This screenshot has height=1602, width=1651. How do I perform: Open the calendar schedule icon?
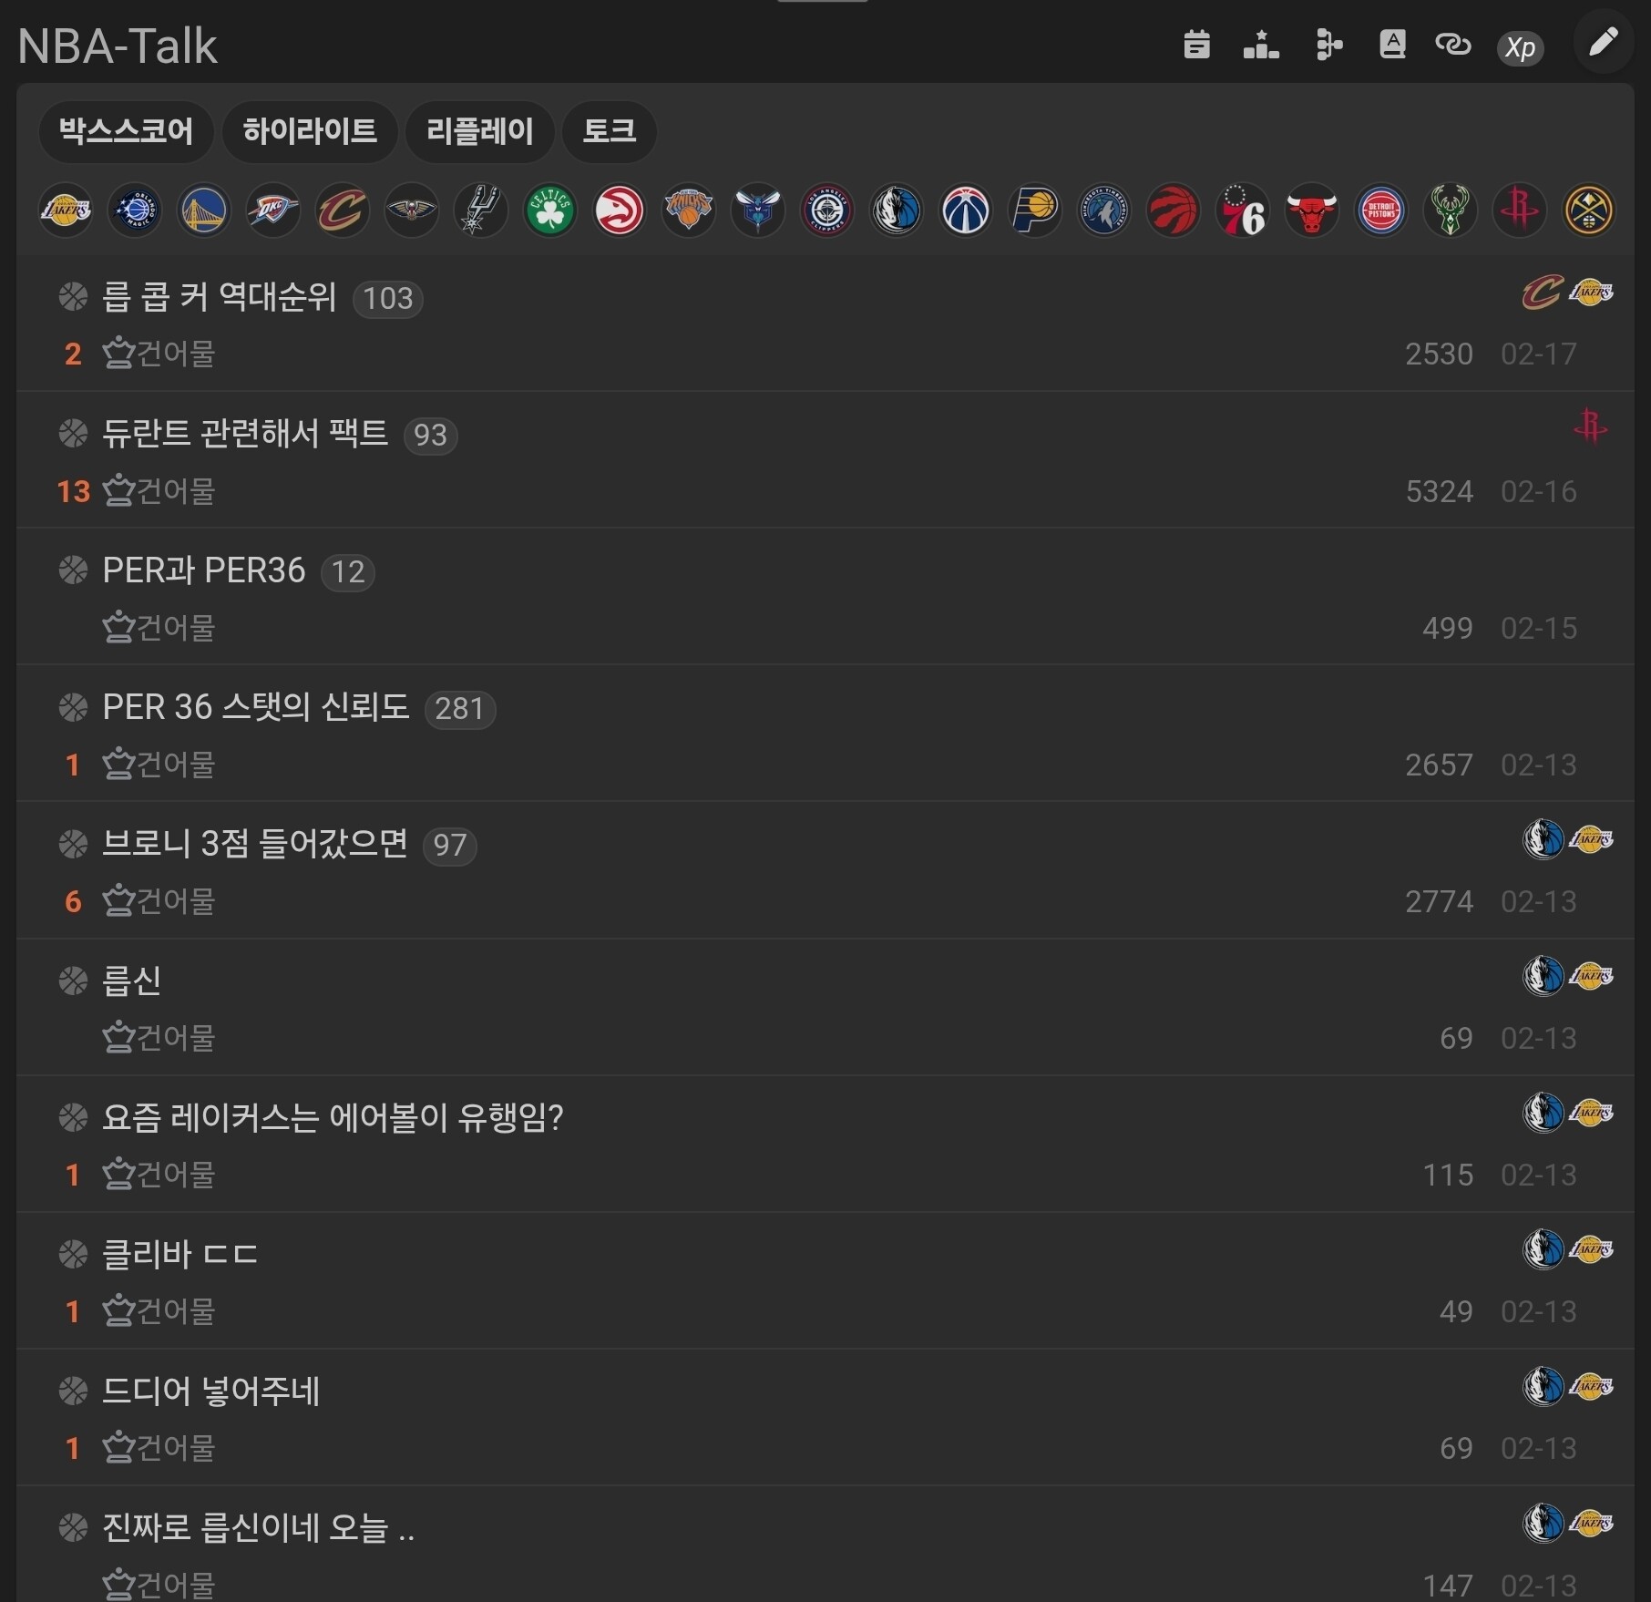(x=1196, y=44)
